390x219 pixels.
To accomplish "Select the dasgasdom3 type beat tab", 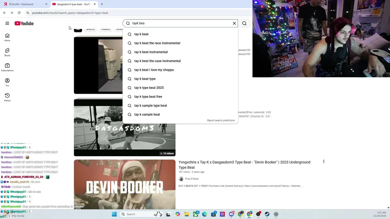I will click(74, 4).
